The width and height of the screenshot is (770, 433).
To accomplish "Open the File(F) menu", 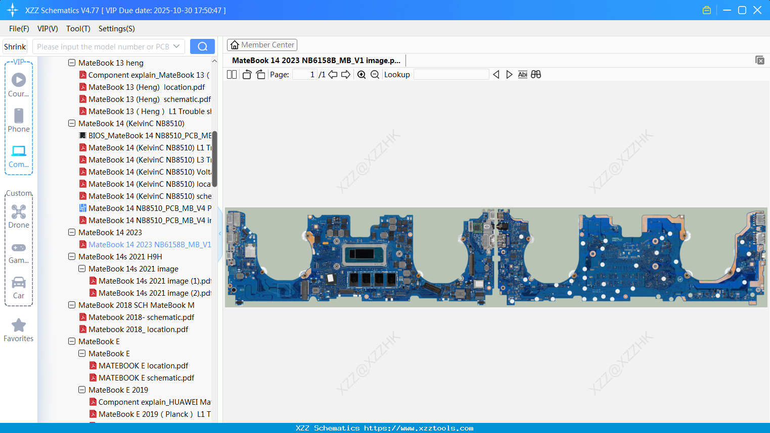I will [19, 29].
